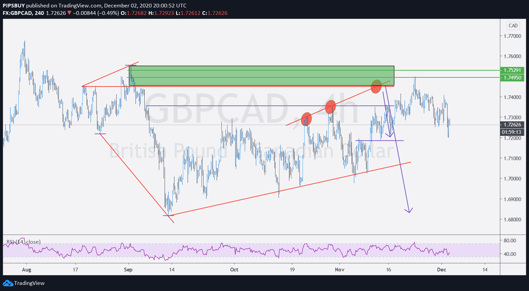This screenshot has width=529, height=291.
Task: Click the red down-triangle change indicator
Action: [69, 13]
